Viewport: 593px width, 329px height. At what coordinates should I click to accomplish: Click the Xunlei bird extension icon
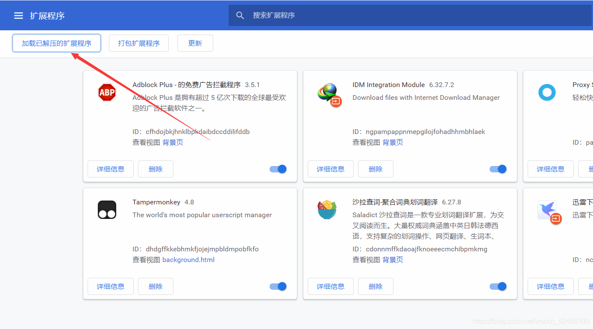coord(549,212)
